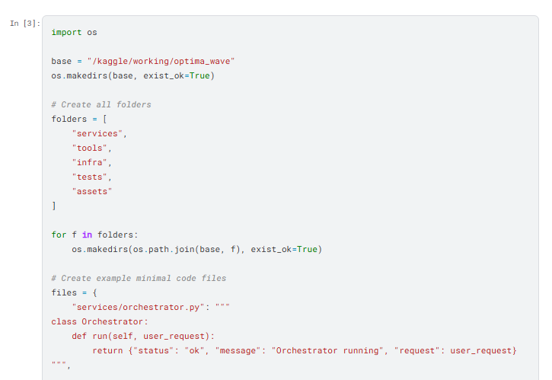552x380 pixels.
Task: Select the "services" string entry
Action: 97,133
